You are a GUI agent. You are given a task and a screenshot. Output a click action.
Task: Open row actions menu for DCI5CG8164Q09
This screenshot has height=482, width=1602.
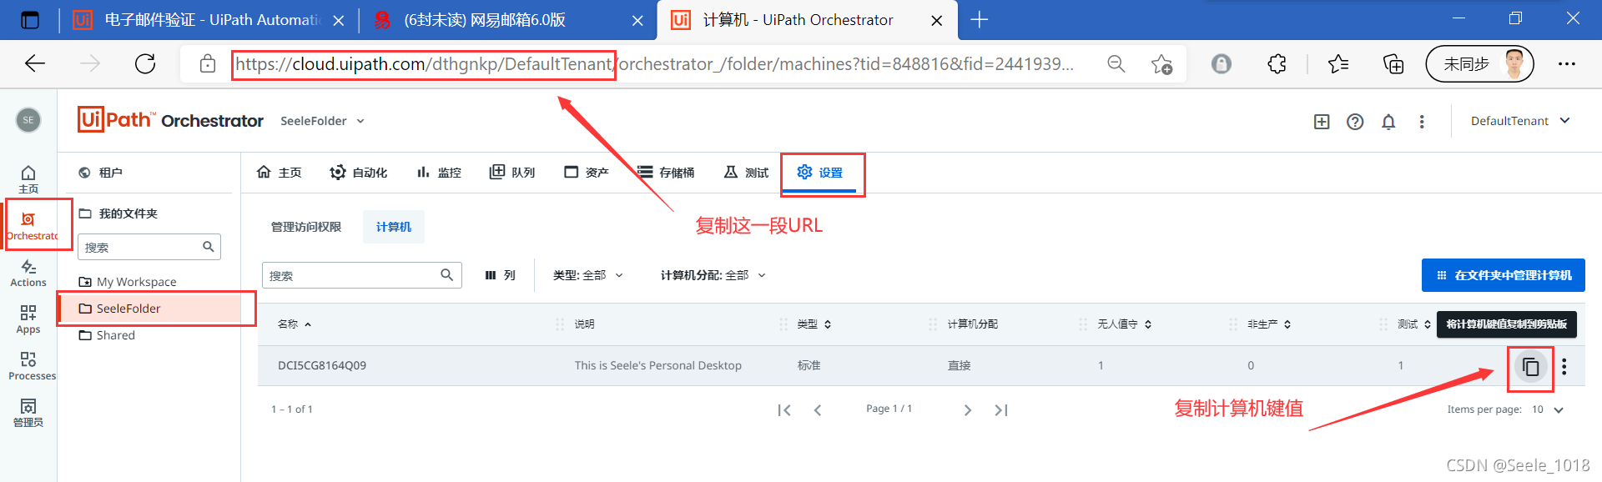1564,366
